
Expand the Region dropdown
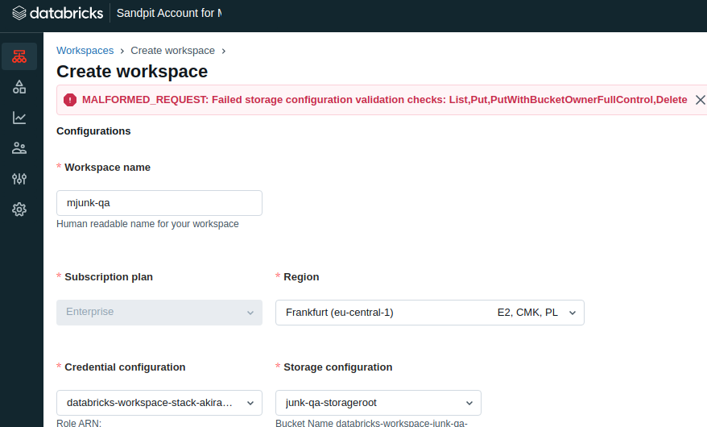[x=429, y=313]
